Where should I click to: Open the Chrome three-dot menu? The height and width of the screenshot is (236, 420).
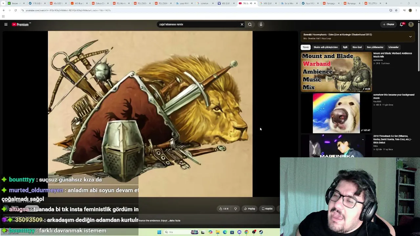(416, 10)
